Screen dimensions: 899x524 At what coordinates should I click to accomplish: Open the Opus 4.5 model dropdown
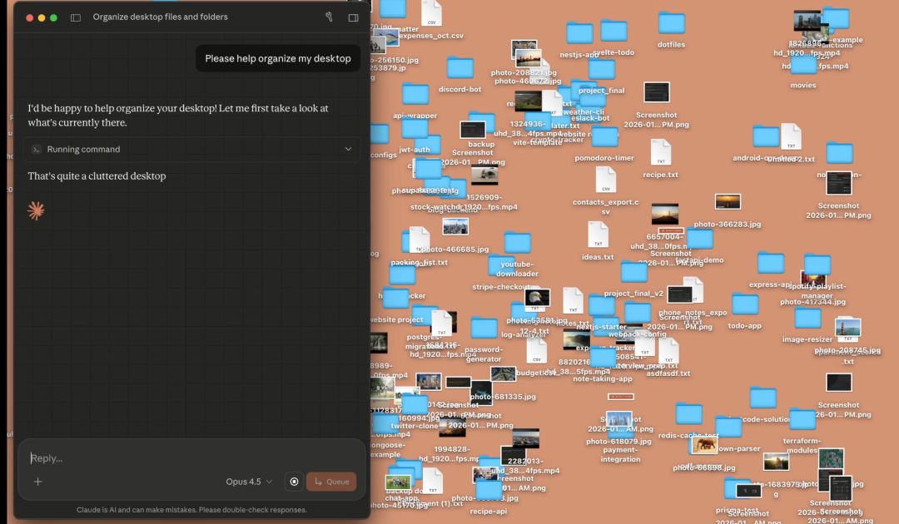[249, 482]
